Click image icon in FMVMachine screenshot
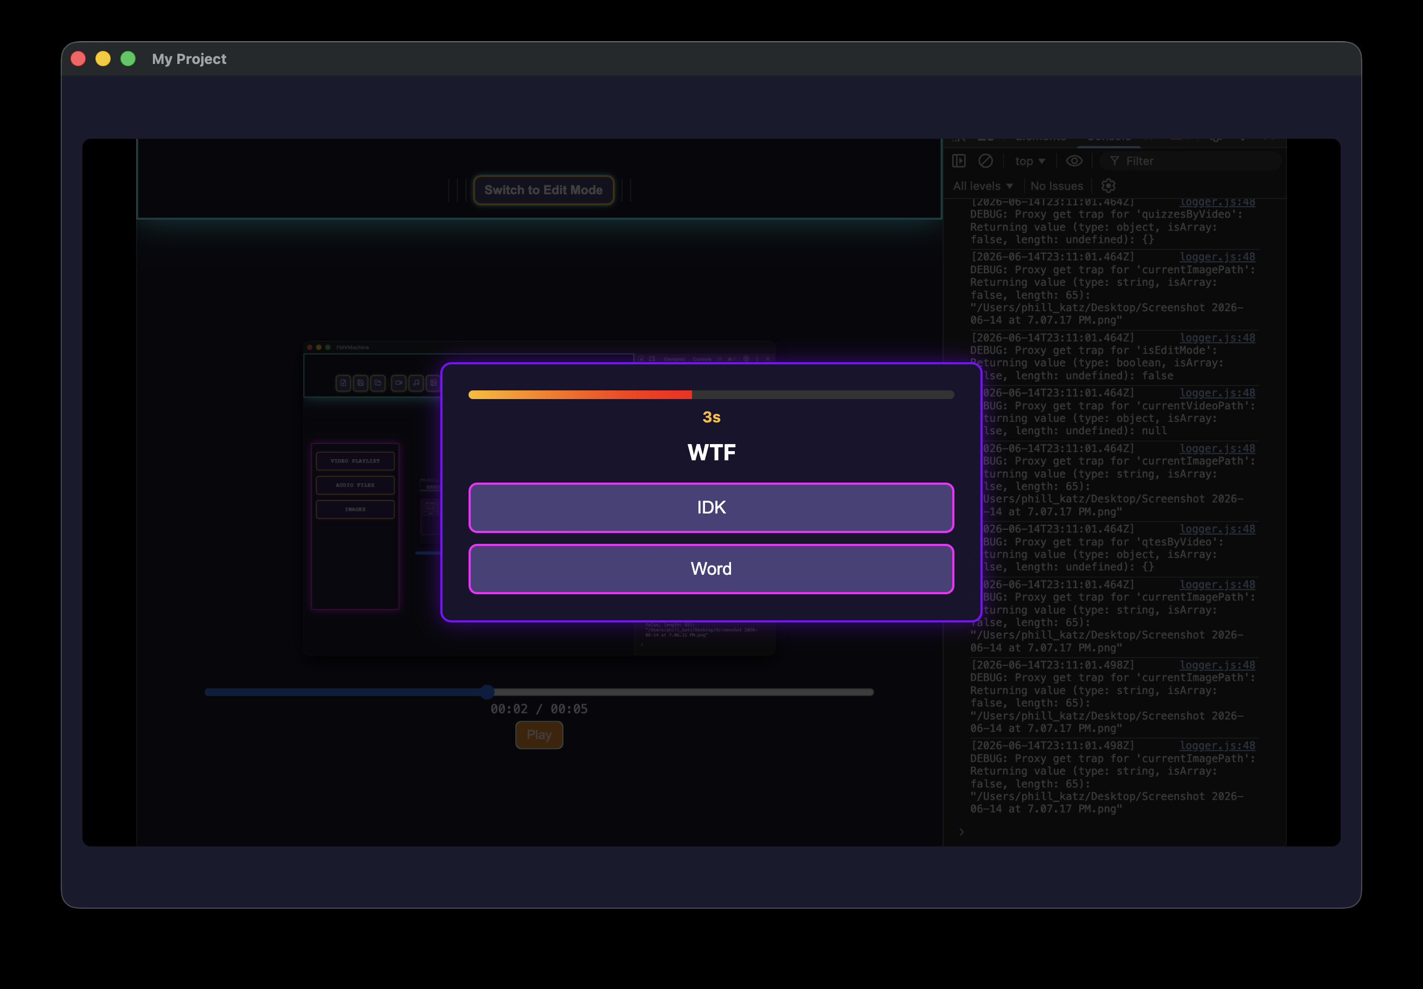The width and height of the screenshot is (1423, 989). click(433, 383)
